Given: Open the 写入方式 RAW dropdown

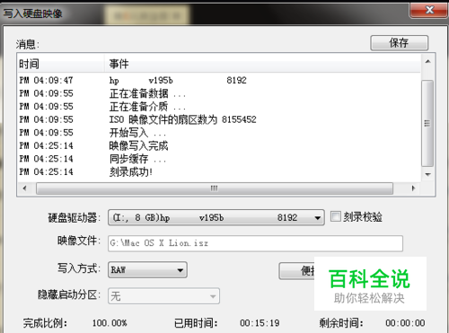Looking at the screenshot, I should (x=147, y=269).
